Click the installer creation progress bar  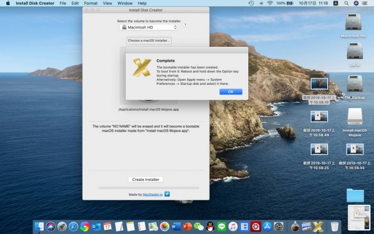coord(149,188)
